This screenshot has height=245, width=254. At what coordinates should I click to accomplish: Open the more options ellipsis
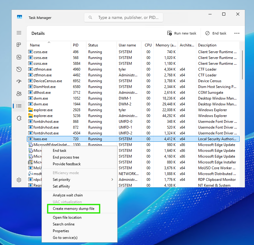coord(237,33)
